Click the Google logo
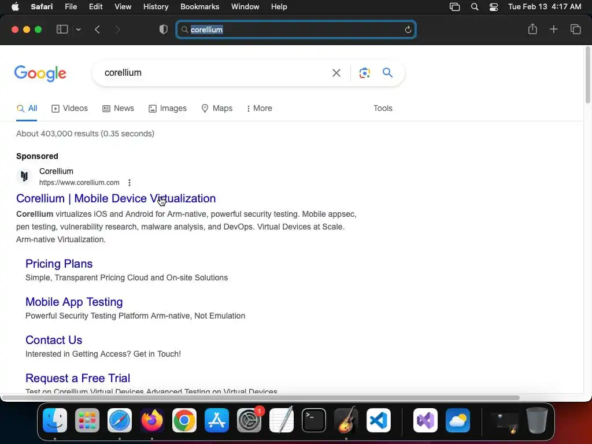Screen dimensions: 592x444 (40, 73)
